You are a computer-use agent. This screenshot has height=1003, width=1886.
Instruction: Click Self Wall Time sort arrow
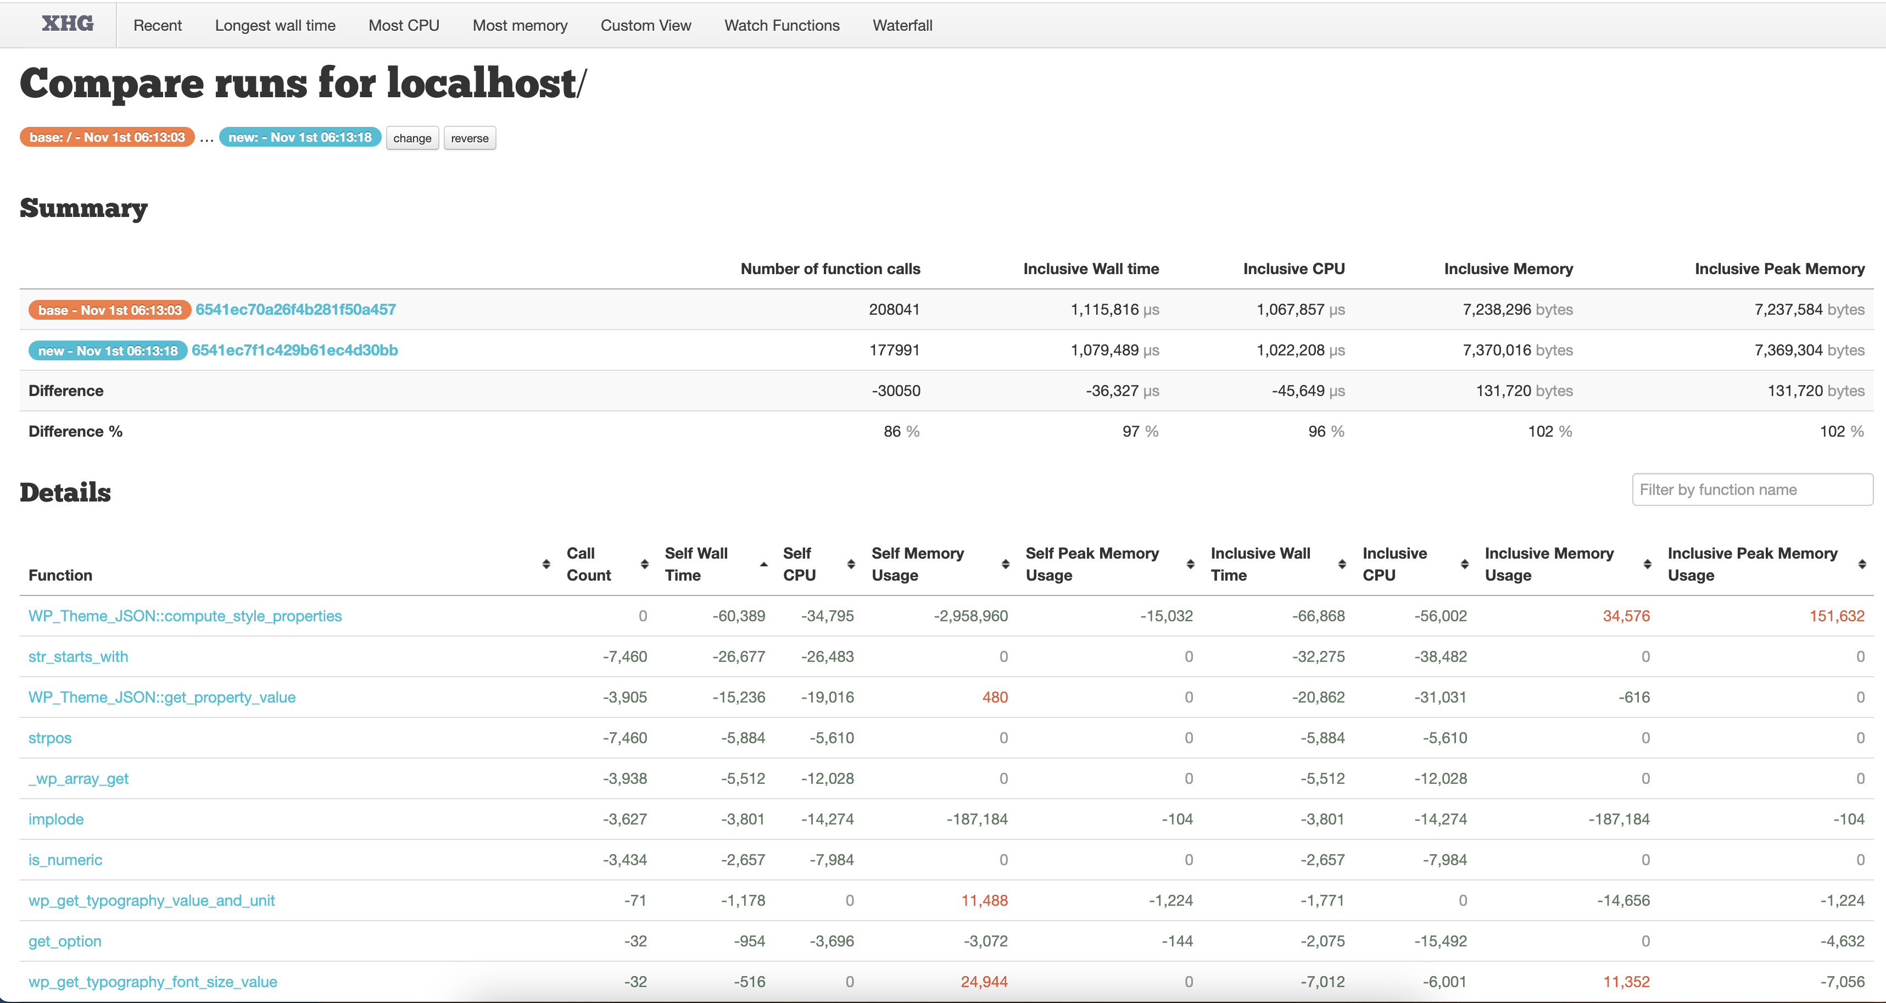[x=763, y=564]
